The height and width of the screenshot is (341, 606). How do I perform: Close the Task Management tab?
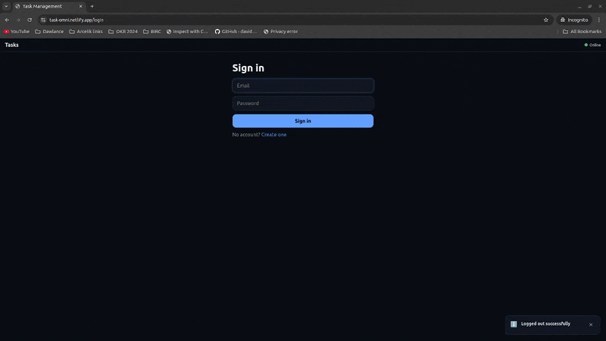coord(81,6)
